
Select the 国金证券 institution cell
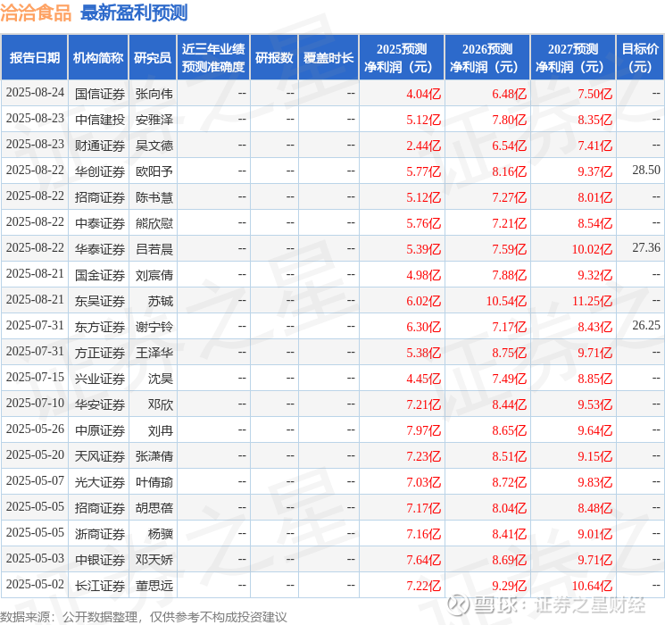coord(100,275)
